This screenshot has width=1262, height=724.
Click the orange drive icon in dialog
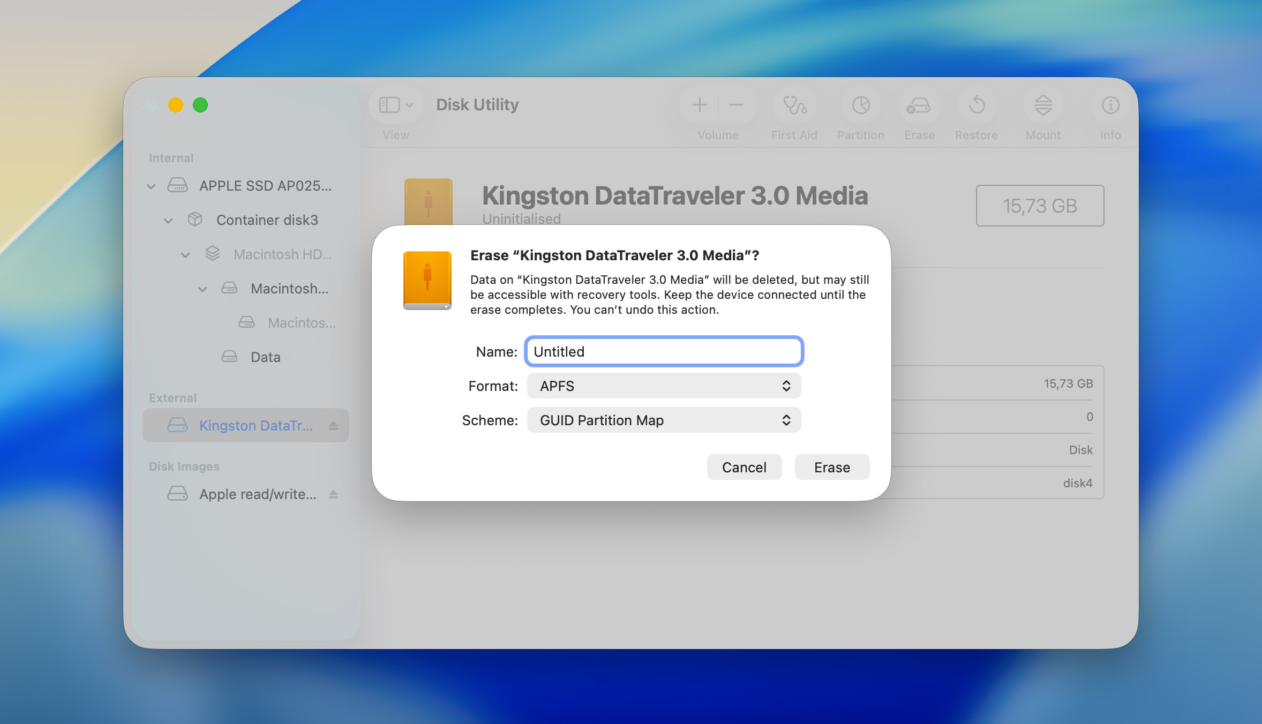(427, 281)
